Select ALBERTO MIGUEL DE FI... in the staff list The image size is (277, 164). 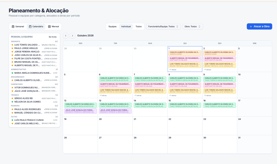click(34, 65)
